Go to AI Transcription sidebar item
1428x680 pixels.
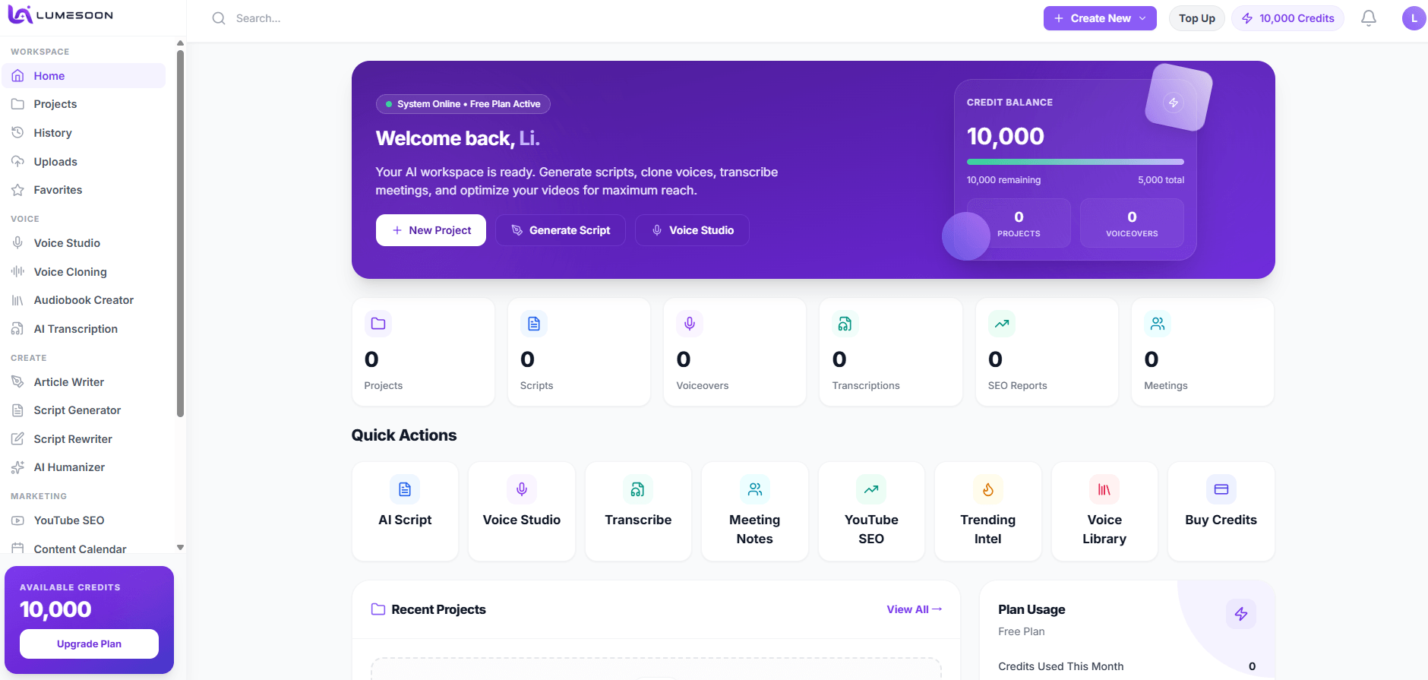pyautogui.click(x=84, y=329)
